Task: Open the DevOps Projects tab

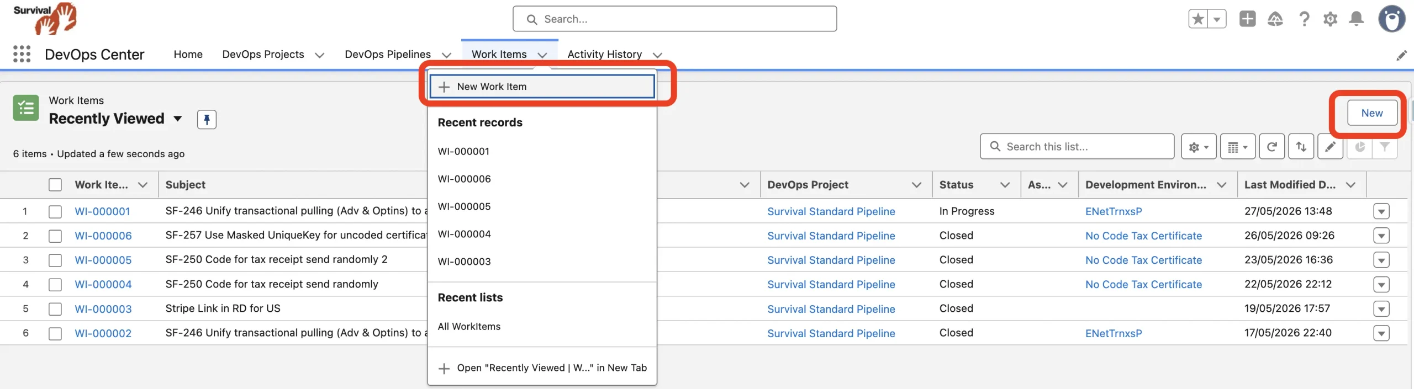Action: (263, 54)
